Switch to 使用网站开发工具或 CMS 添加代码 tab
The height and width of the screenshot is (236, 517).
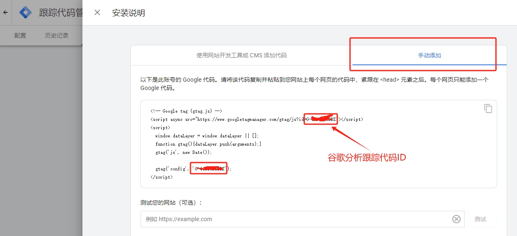[242, 55]
